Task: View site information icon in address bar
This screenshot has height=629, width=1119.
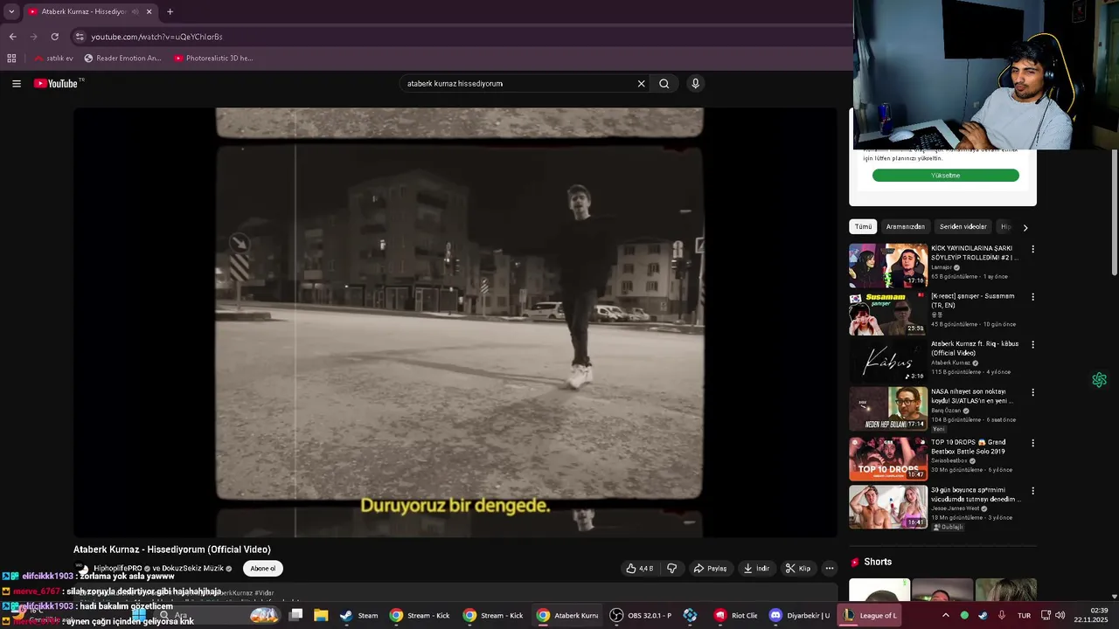Action: coord(80,37)
